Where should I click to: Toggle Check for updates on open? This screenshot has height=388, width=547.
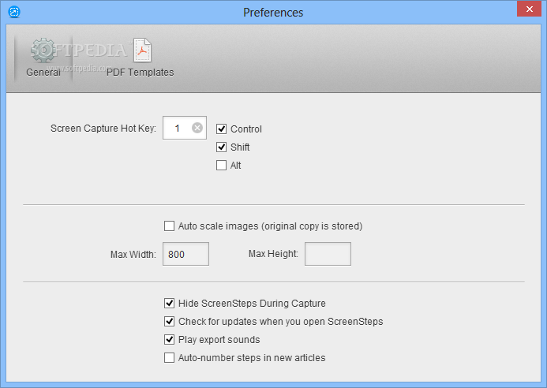pos(169,322)
